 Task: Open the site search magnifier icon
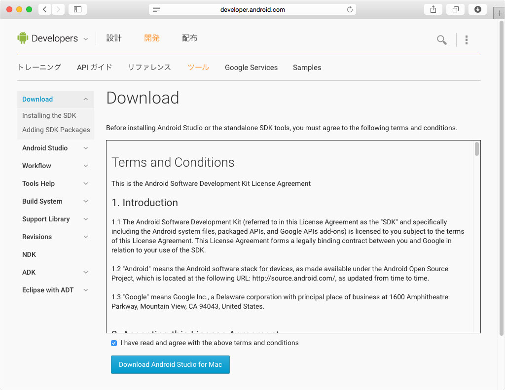441,40
